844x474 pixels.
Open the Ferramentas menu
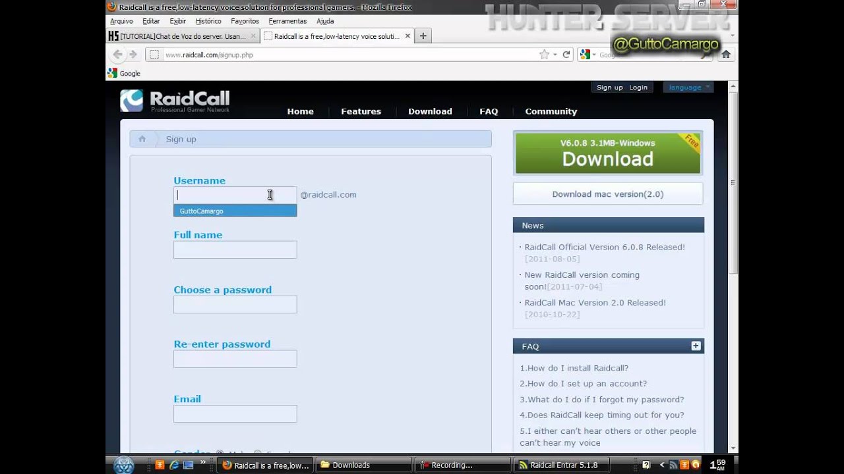point(287,21)
